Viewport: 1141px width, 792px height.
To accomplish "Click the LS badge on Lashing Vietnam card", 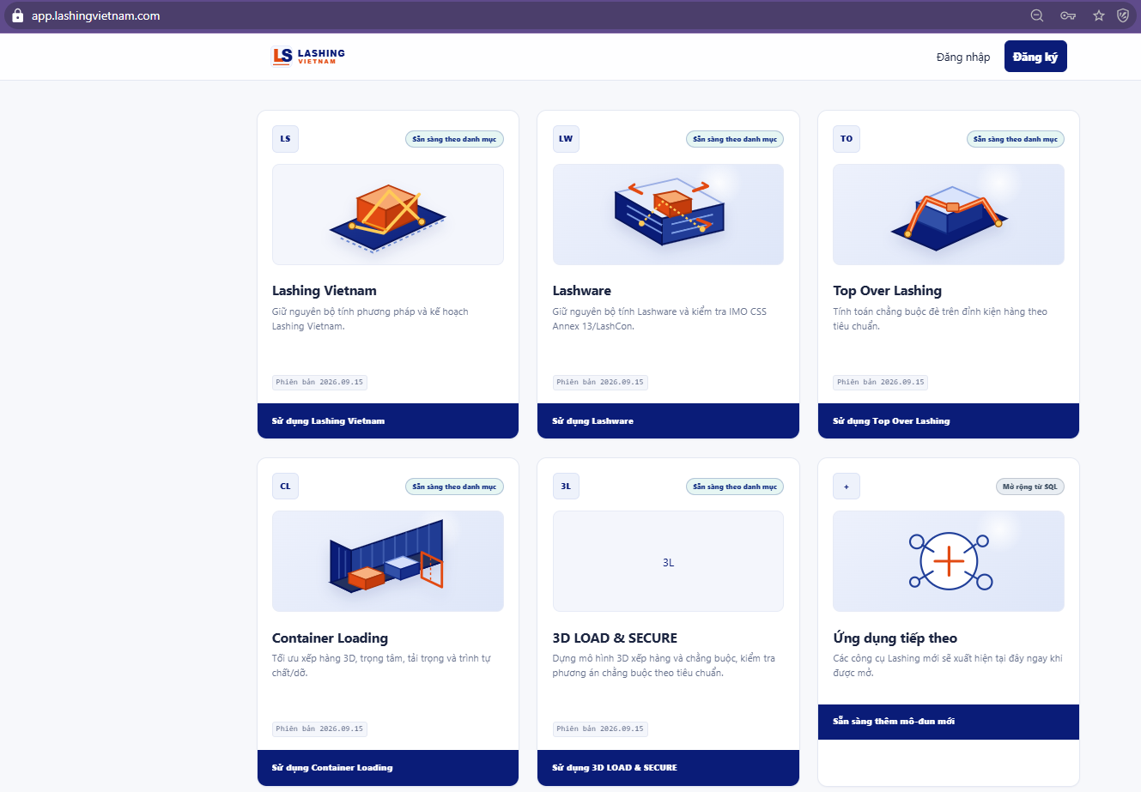I will [285, 139].
